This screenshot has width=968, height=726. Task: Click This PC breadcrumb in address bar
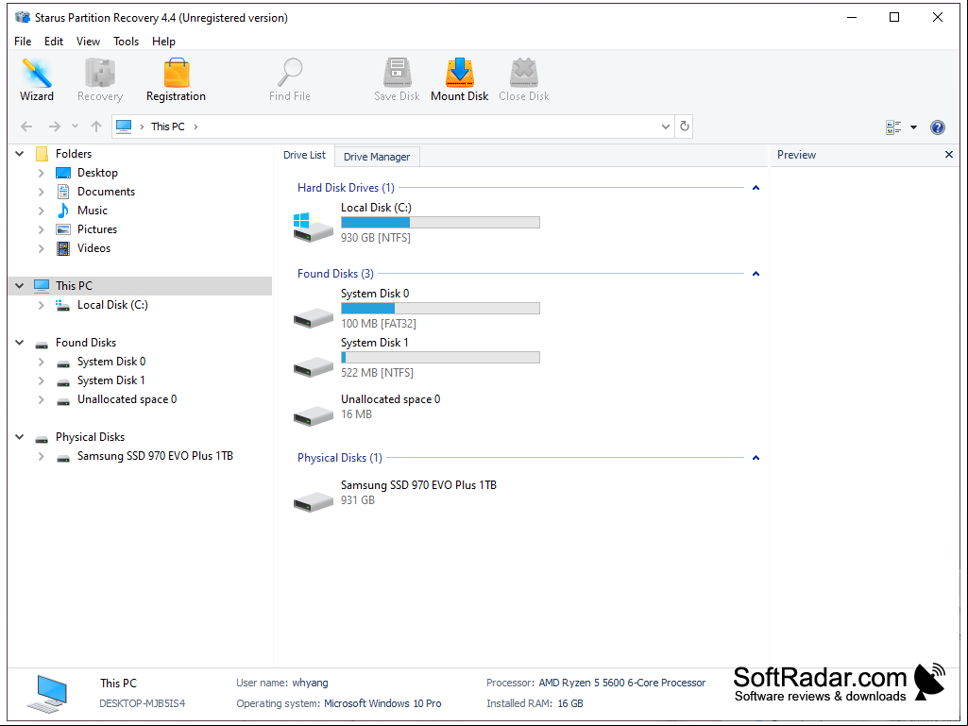click(168, 127)
